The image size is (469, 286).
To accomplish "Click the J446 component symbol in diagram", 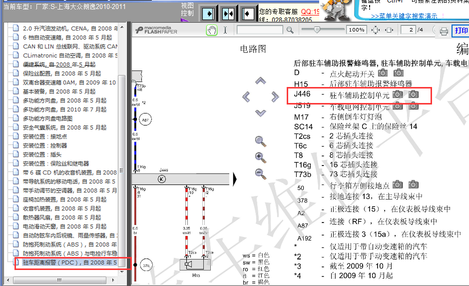I will tap(162, 179).
